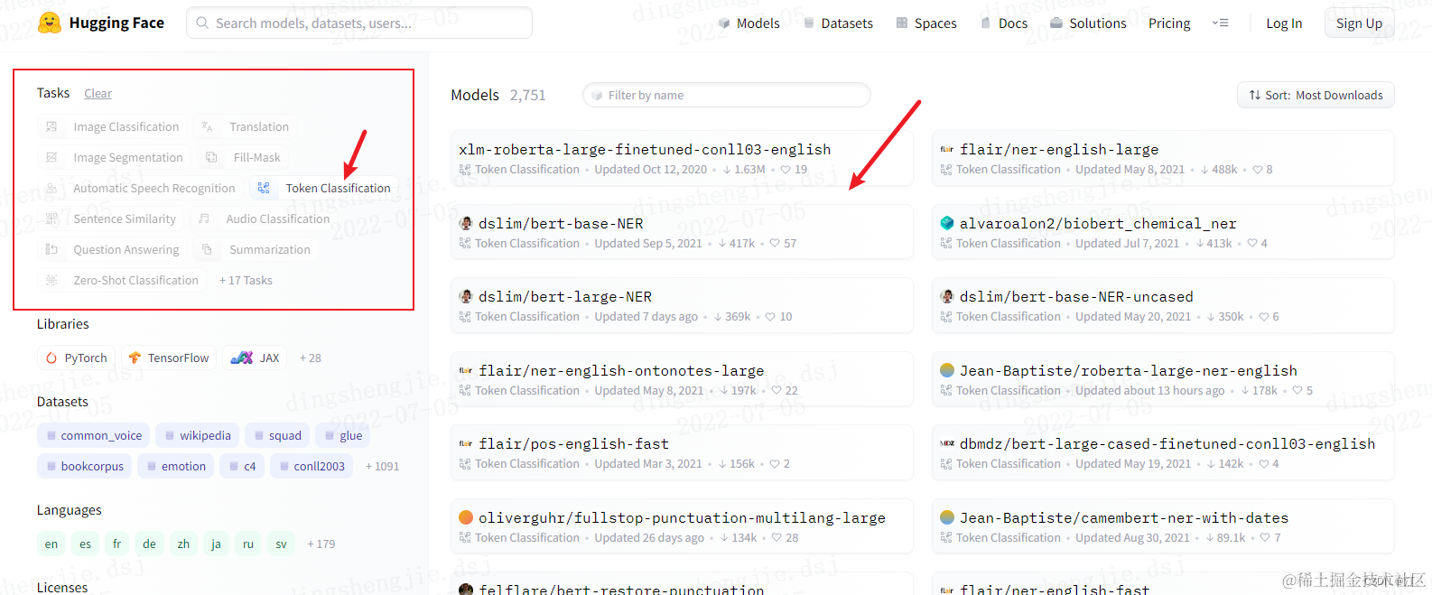Focus the Filter by name field
The image size is (1432, 595).
(x=727, y=95)
